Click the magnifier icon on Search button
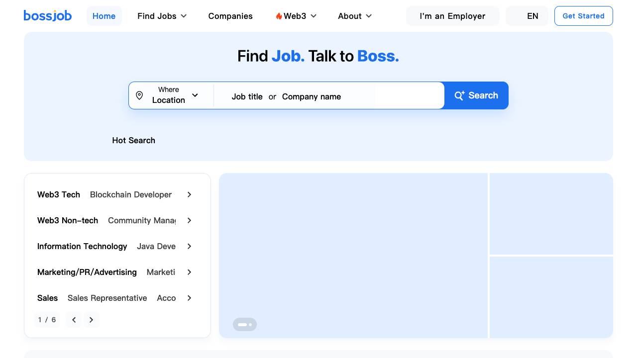637x358 pixels. tap(459, 95)
